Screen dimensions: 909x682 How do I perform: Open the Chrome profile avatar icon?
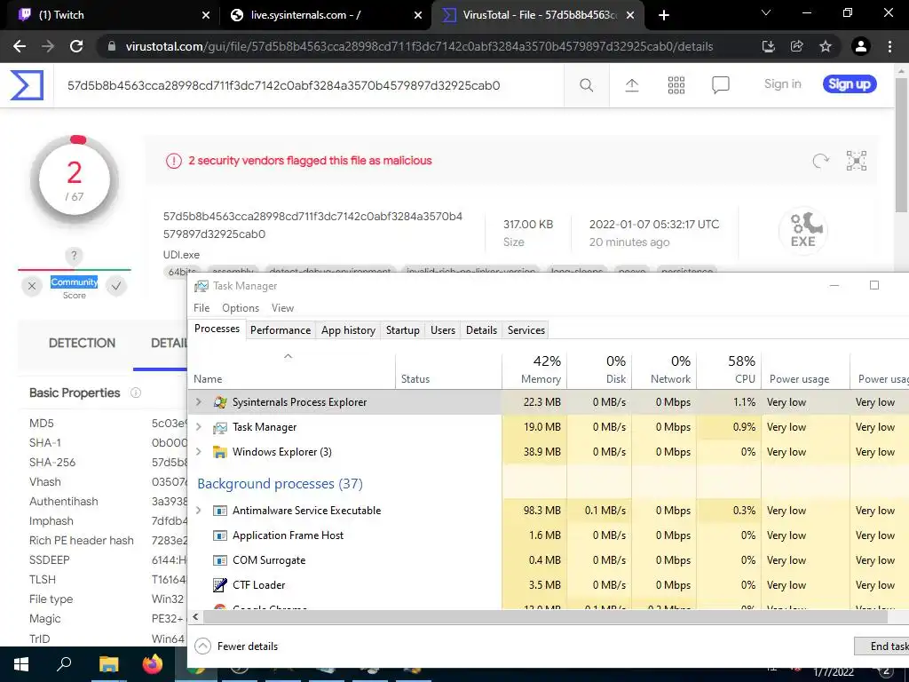pyautogui.click(x=861, y=46)
